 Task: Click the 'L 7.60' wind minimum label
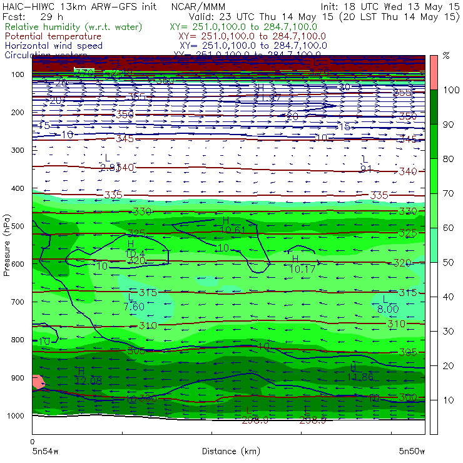pyautogui.click(x=134, y=302)
